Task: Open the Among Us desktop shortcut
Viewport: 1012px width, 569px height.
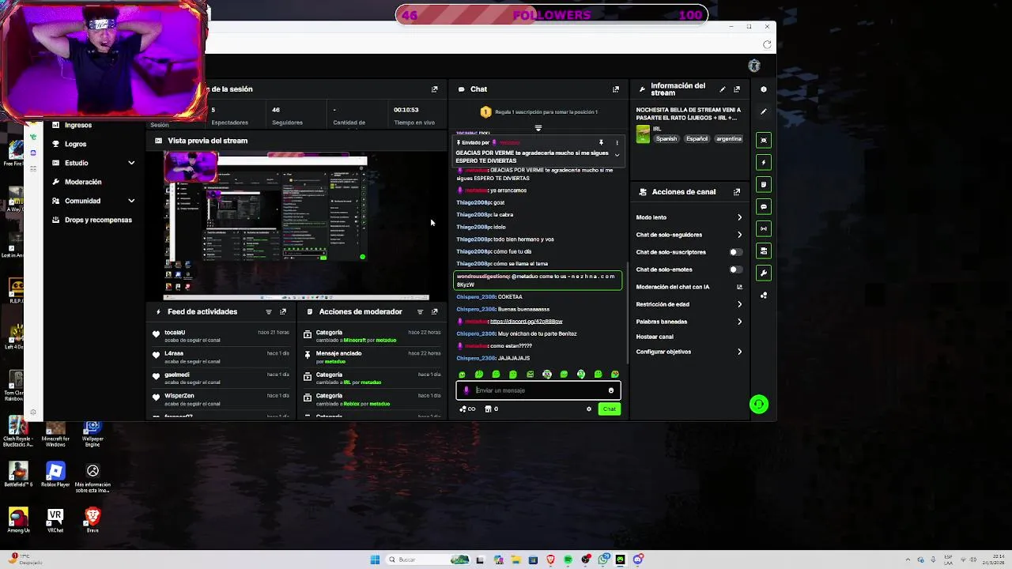Action: (x=18, y=520)
